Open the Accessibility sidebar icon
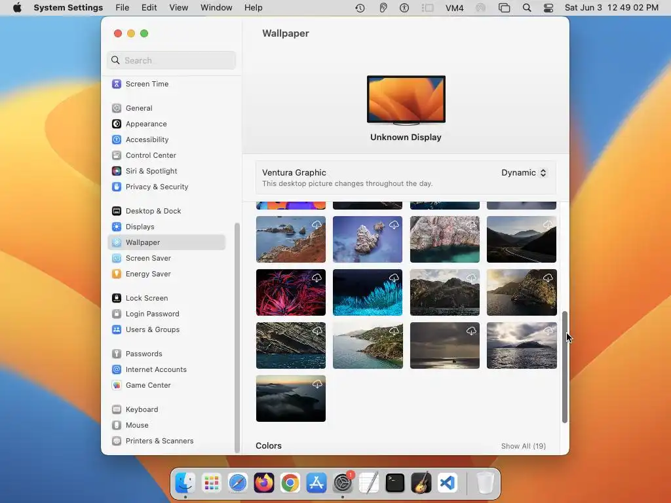 (117, 140)
